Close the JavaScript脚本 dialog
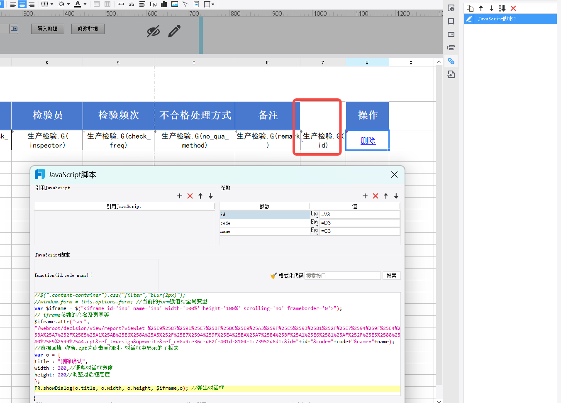 pyautogui.click(x=394, y=175)
